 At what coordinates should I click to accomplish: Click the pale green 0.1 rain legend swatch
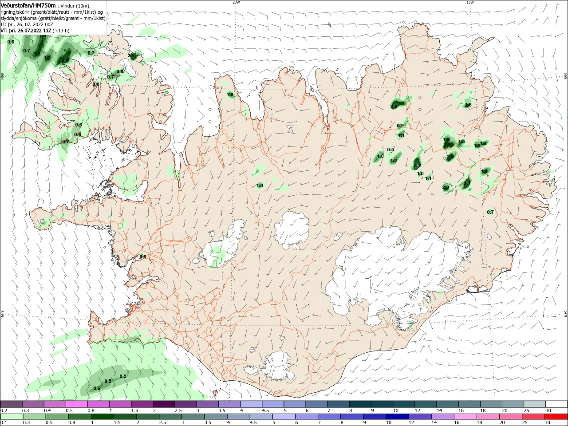[x=12, y=417]
